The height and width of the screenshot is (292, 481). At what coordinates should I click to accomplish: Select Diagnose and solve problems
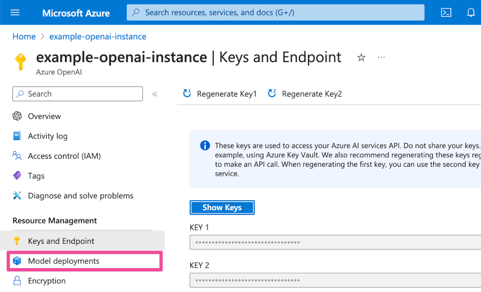80,195
